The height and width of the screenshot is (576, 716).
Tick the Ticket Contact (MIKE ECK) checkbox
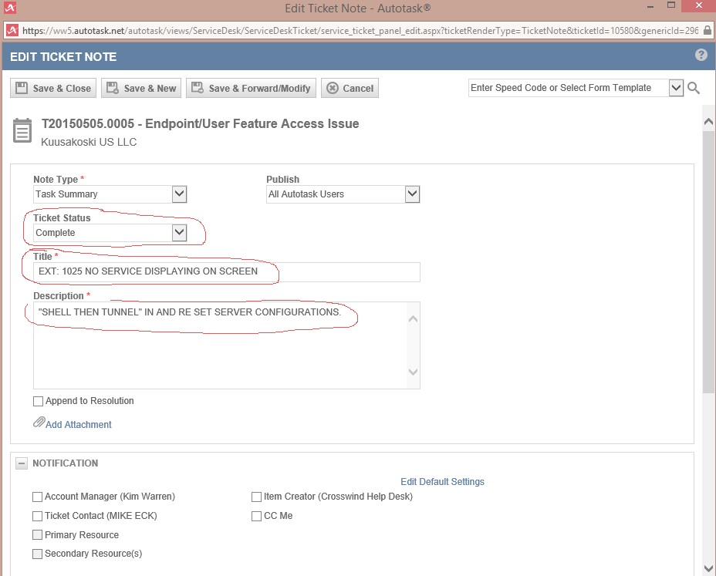(x=38, y=516)
